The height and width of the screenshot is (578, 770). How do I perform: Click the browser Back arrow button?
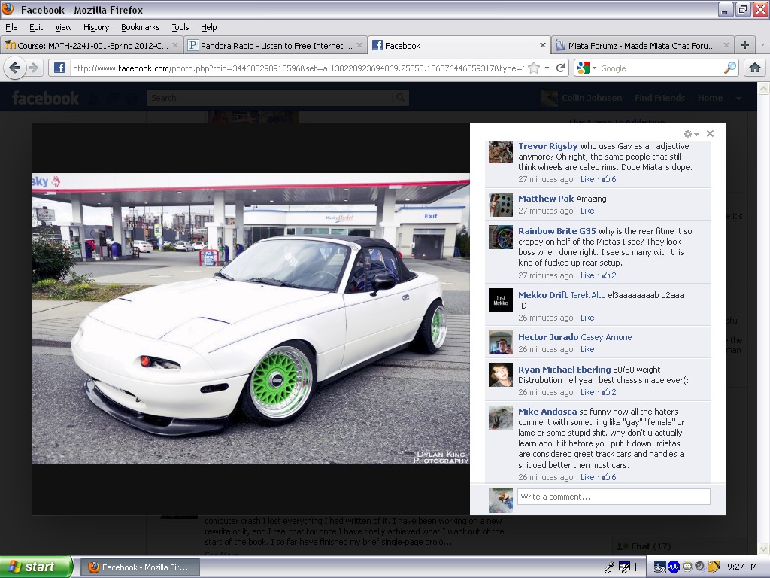coord(14,68)
